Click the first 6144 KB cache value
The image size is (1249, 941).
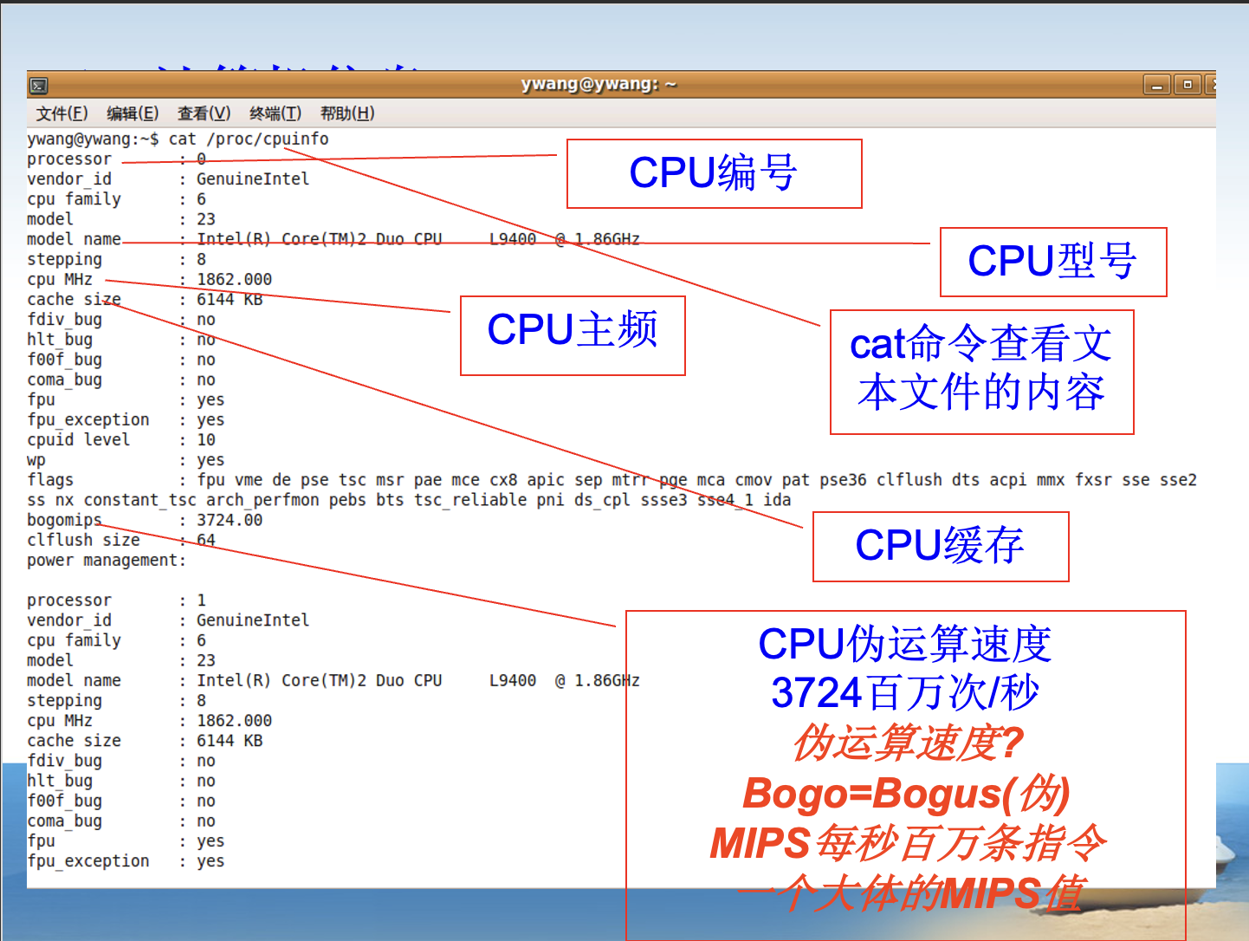[x=230, y=299]
